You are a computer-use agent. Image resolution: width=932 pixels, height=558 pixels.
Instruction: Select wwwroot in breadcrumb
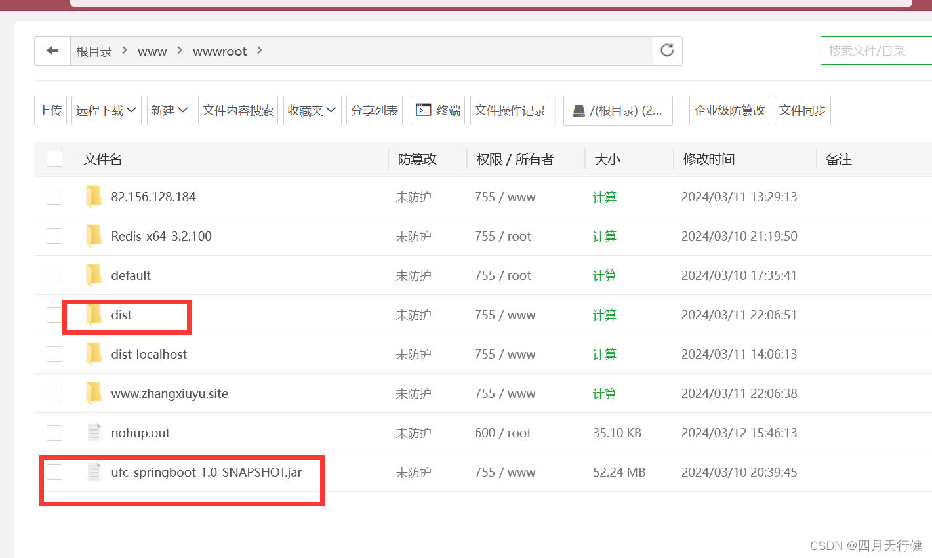pos(220,51)
